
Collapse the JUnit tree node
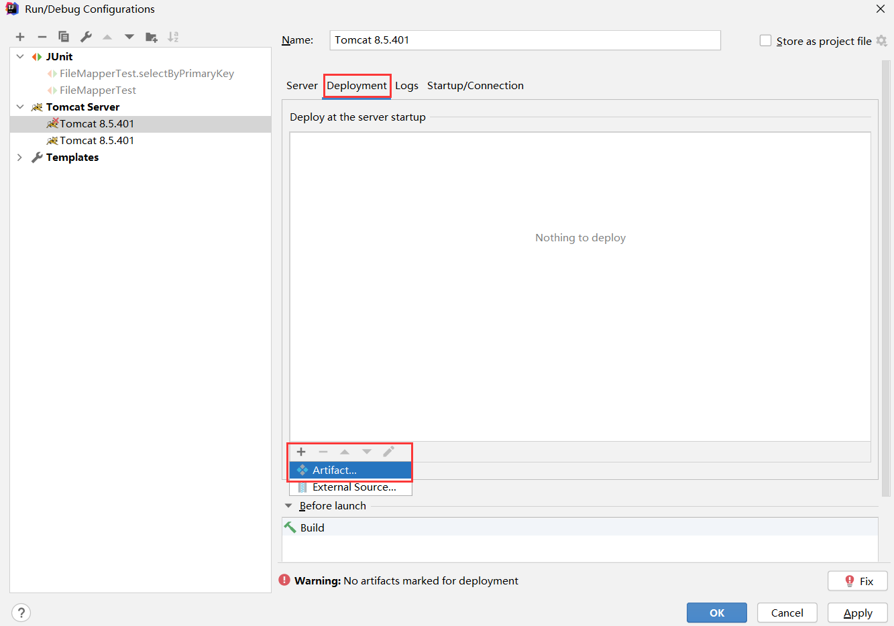tap(20, 57)
